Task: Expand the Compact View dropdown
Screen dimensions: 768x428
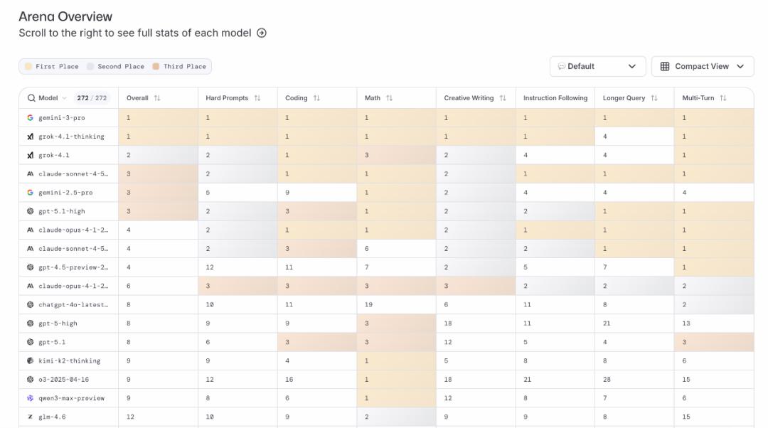Action: (x=702, y=66)
